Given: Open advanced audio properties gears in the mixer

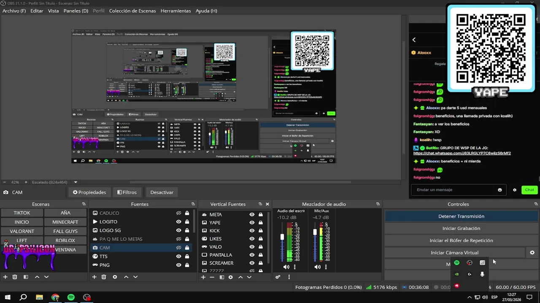Looking at the screenshot, I should [x=278, y=277].
